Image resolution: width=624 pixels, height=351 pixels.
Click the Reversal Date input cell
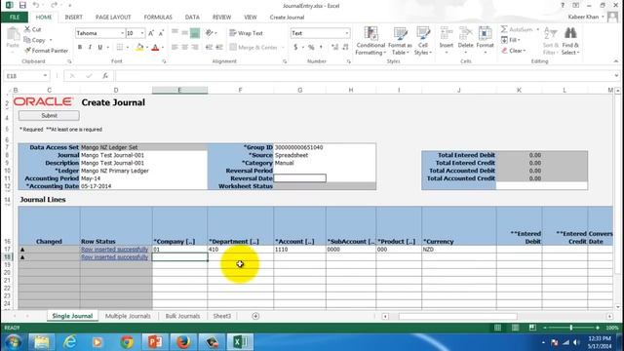pyautogui.click(x=299, y=178)
